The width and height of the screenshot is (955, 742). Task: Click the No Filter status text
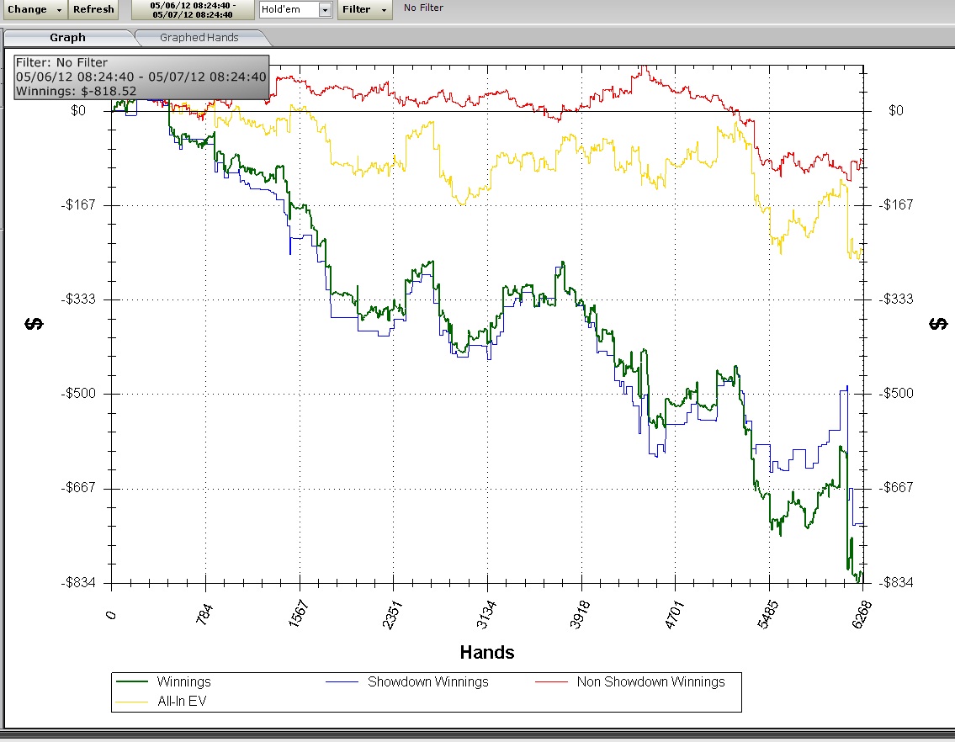coord(423,8)
